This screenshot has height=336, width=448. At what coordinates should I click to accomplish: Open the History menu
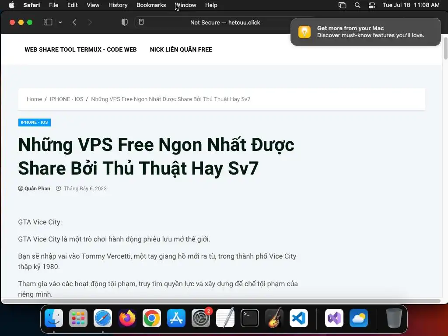click(x=118, y=5)
